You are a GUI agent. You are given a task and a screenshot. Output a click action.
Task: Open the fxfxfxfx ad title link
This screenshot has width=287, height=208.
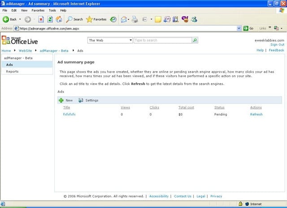[x=69, y=114]
